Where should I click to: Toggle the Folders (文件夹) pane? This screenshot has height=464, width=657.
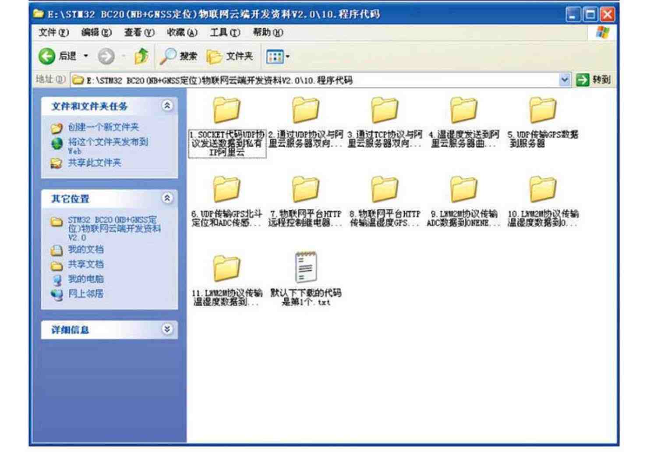pos(230,56)
